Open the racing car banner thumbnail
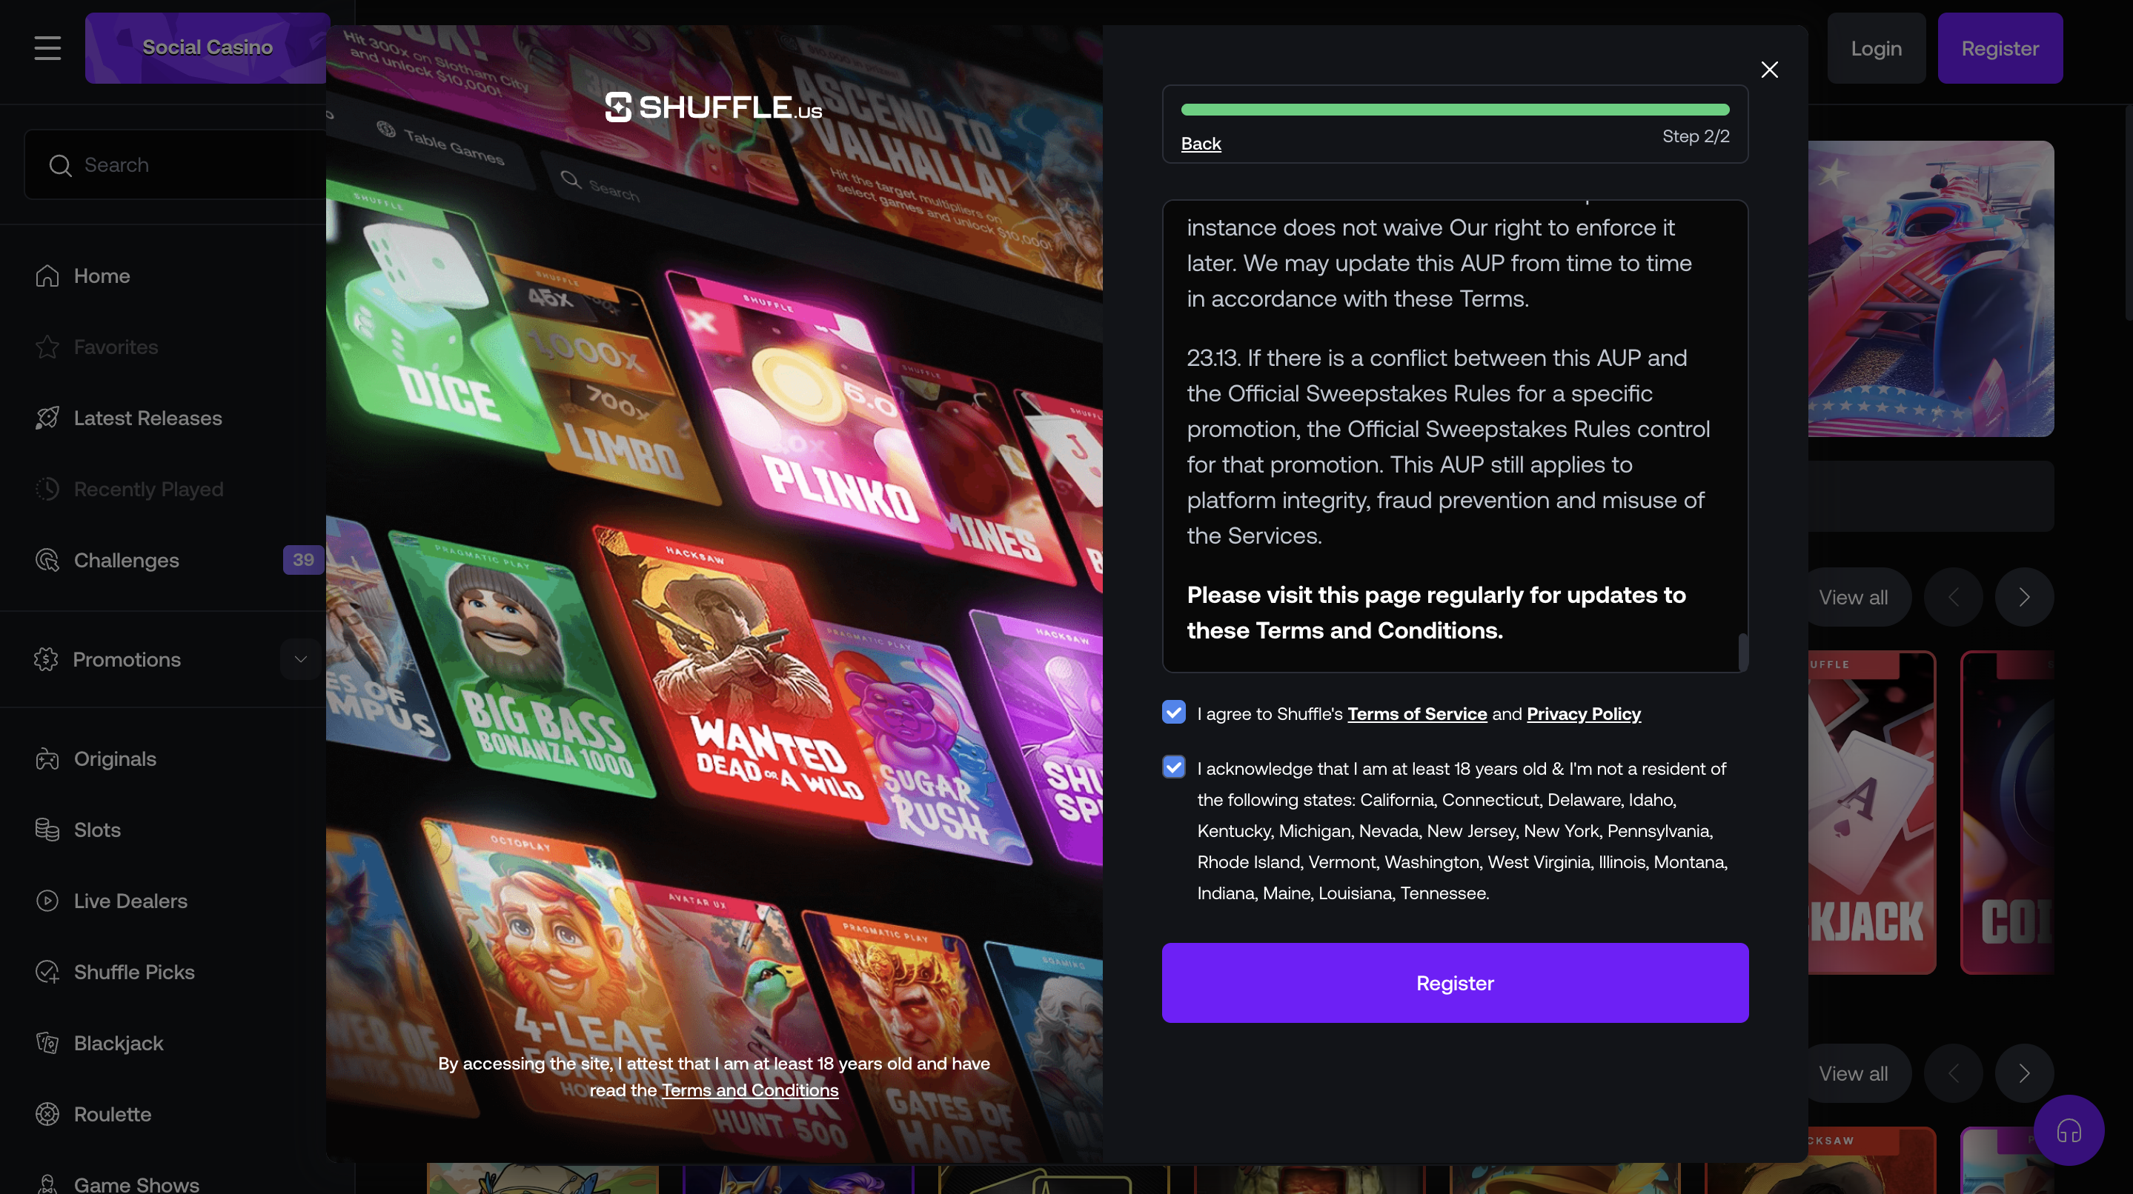This screenshot has height=1194, width=2133. 1931,289
